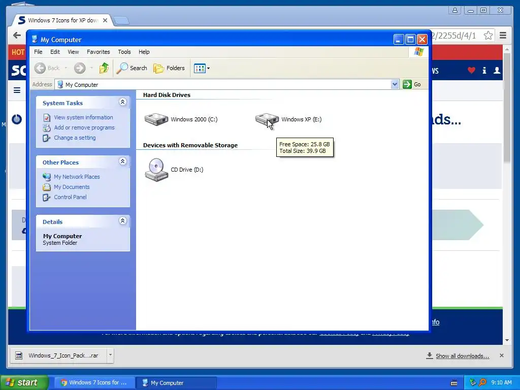Viewport: 520px width, 390px height.
Task: Click the Control Panel icon in sidebar
Action: click(x=47, y=198)
